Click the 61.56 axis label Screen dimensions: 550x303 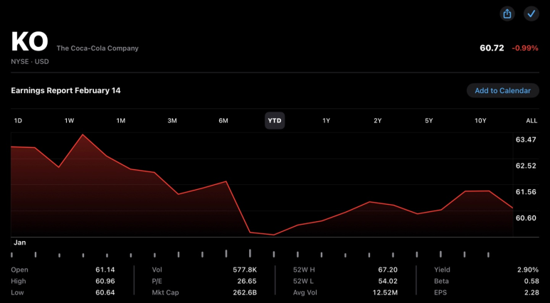click(526, 192)
